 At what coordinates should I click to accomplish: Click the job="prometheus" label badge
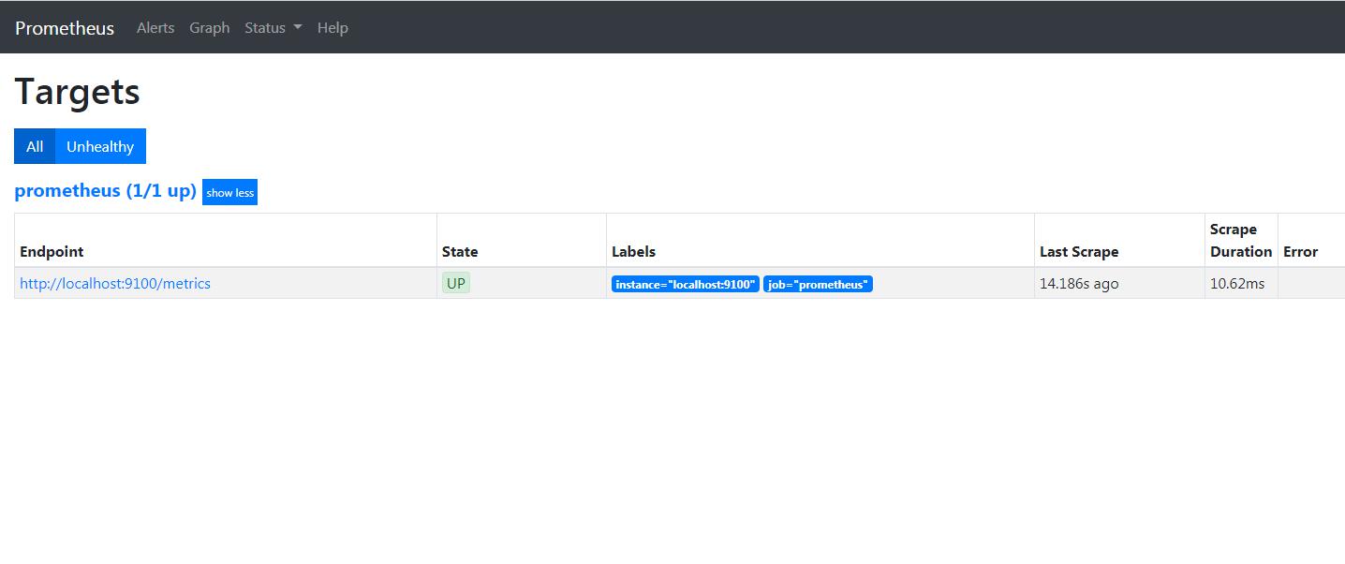[x=818, y=284]
